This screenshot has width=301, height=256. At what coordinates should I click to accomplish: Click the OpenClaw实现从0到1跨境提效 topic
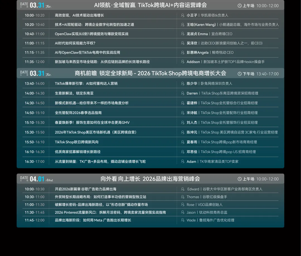pos(92,34)
